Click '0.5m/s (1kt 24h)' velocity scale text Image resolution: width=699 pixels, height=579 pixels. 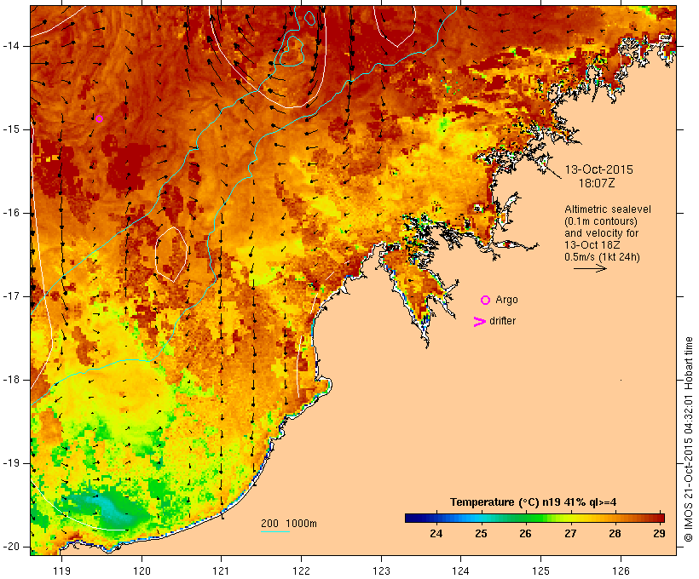tap(602, 257)
